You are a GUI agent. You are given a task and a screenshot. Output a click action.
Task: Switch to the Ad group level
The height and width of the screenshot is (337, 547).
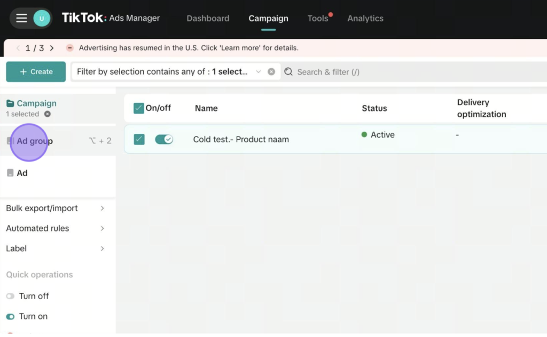[x=58, y=141]
